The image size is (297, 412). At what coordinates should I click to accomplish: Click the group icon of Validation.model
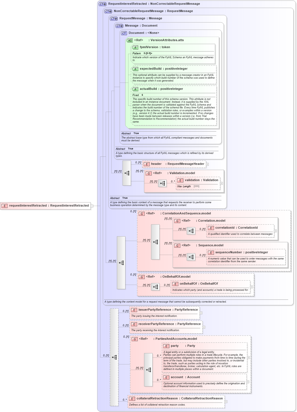click(x=149, y=173)
